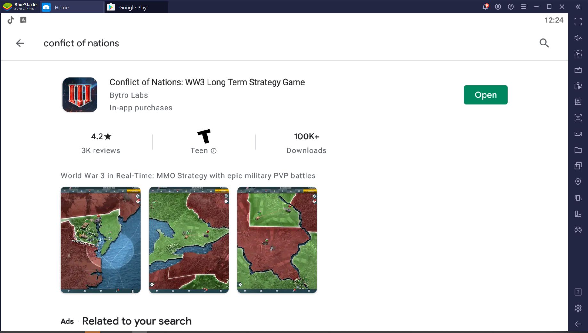Mute volume using sidebar speaker icon
The width and height of the screenshot is (588, 333).
click(x=578, y=38)
